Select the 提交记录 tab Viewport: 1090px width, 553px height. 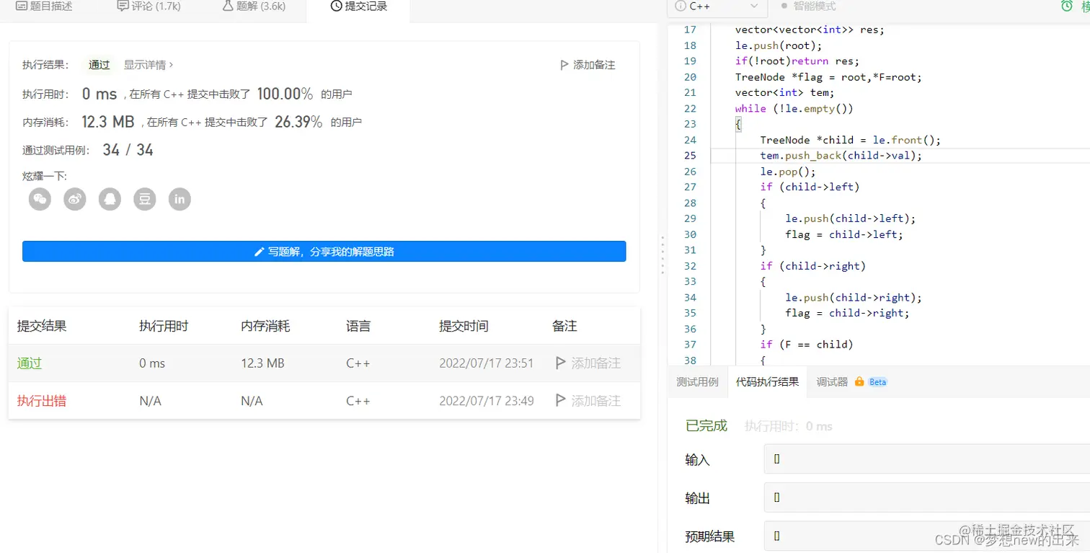(x=358, y=6)
